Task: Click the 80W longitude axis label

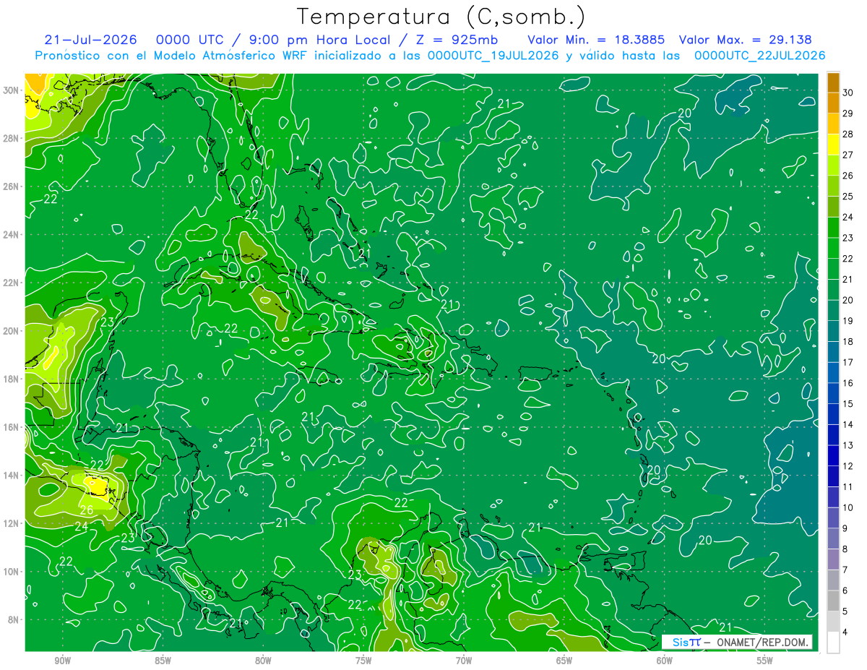Action: pyautogui.click(x=263, y=661)
